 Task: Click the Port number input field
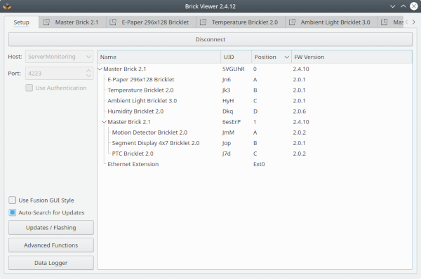(55, 73)
